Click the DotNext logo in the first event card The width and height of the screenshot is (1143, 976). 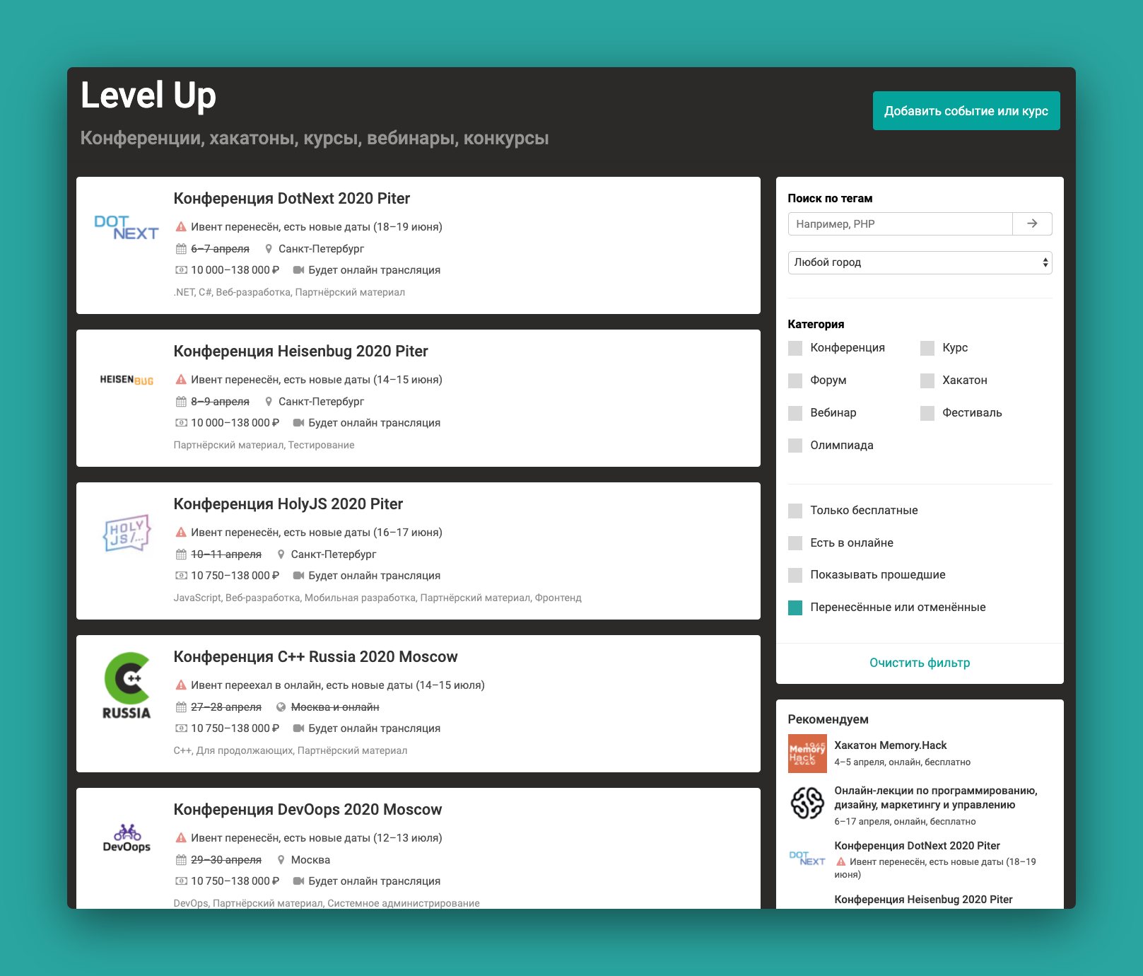127,228
